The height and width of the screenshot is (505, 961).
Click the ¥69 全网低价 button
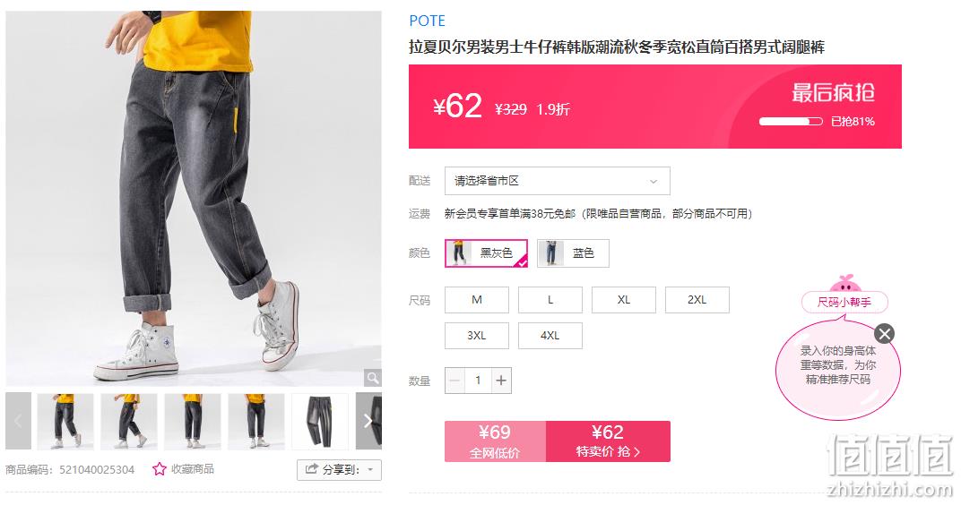(x=495, y=441)
